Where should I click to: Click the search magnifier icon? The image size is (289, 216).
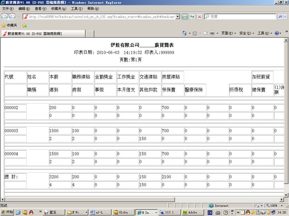[x=280, y=16]
